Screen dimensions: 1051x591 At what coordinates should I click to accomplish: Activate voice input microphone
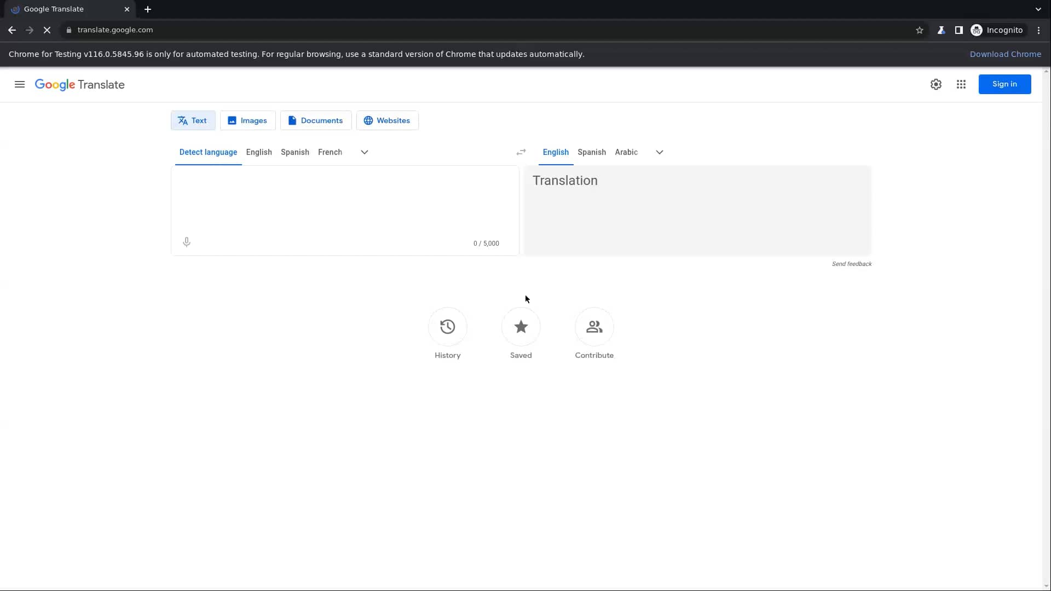187,242
